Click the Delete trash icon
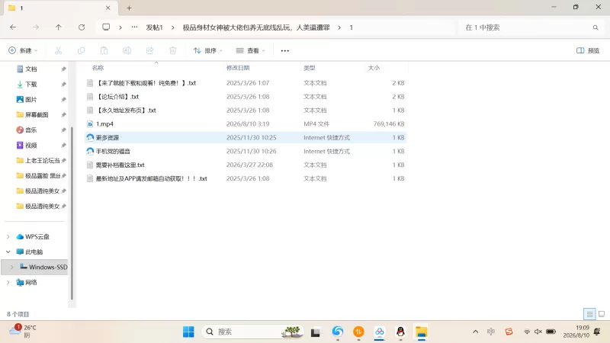 [173, 50]
